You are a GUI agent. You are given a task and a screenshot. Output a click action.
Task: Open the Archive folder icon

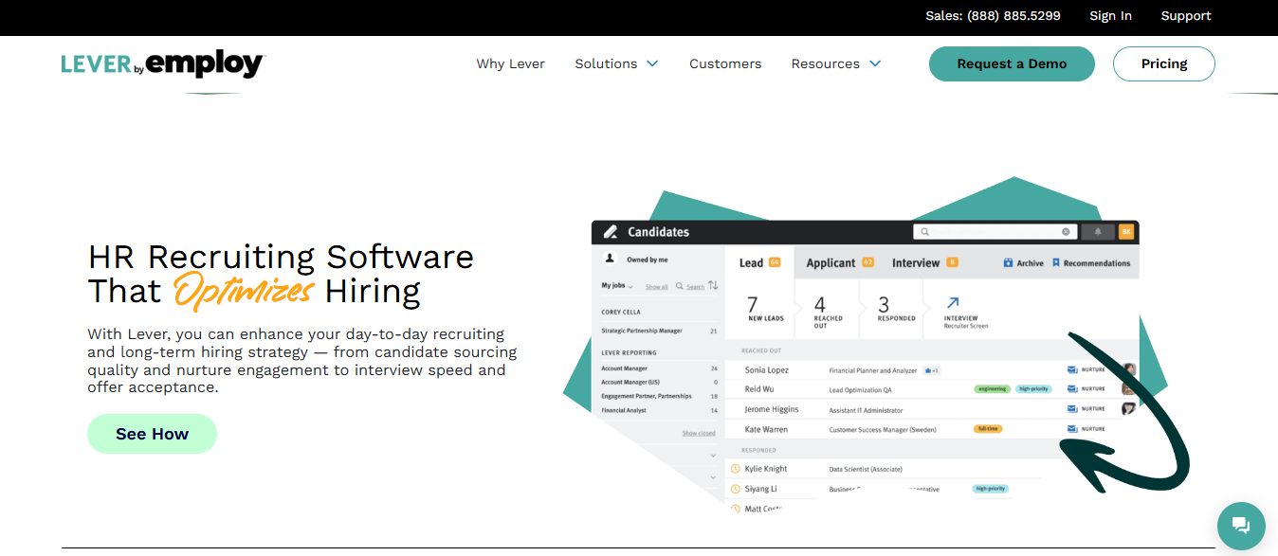(x=1008, y=263)
